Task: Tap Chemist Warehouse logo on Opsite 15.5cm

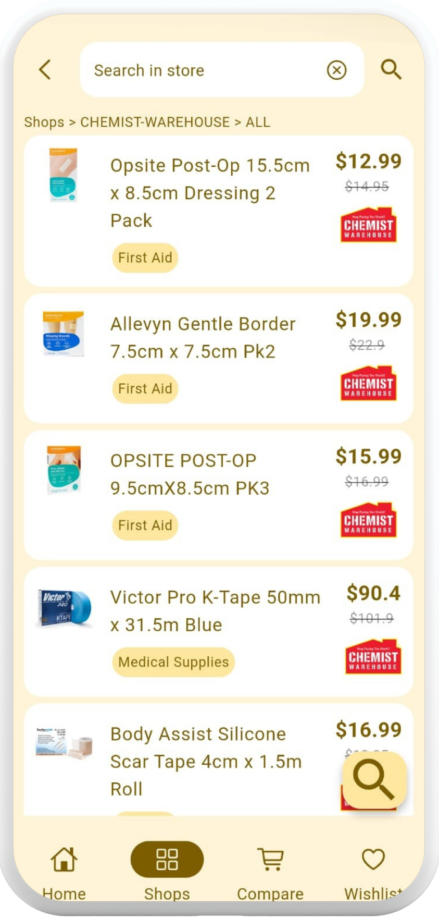Action: 368,226
